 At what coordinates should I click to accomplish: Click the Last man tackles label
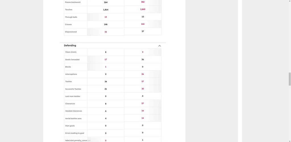click(73, 96)
